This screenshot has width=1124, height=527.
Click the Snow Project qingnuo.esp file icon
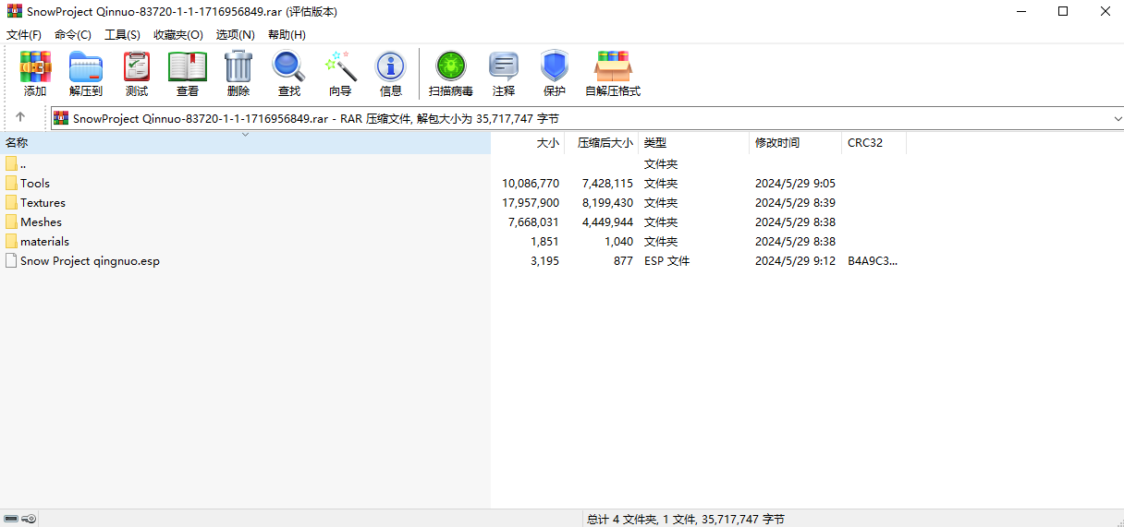[11, 260]
